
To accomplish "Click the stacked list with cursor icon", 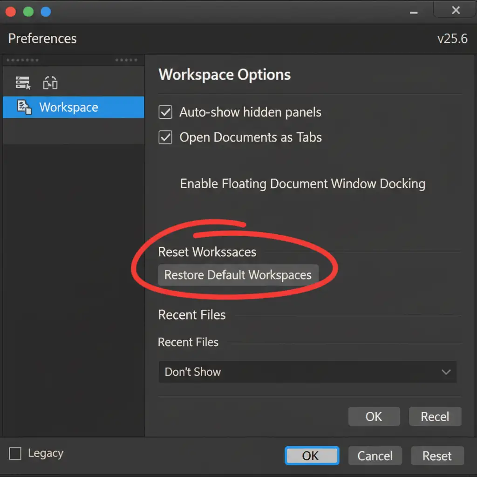I will [x=23, y=83].
